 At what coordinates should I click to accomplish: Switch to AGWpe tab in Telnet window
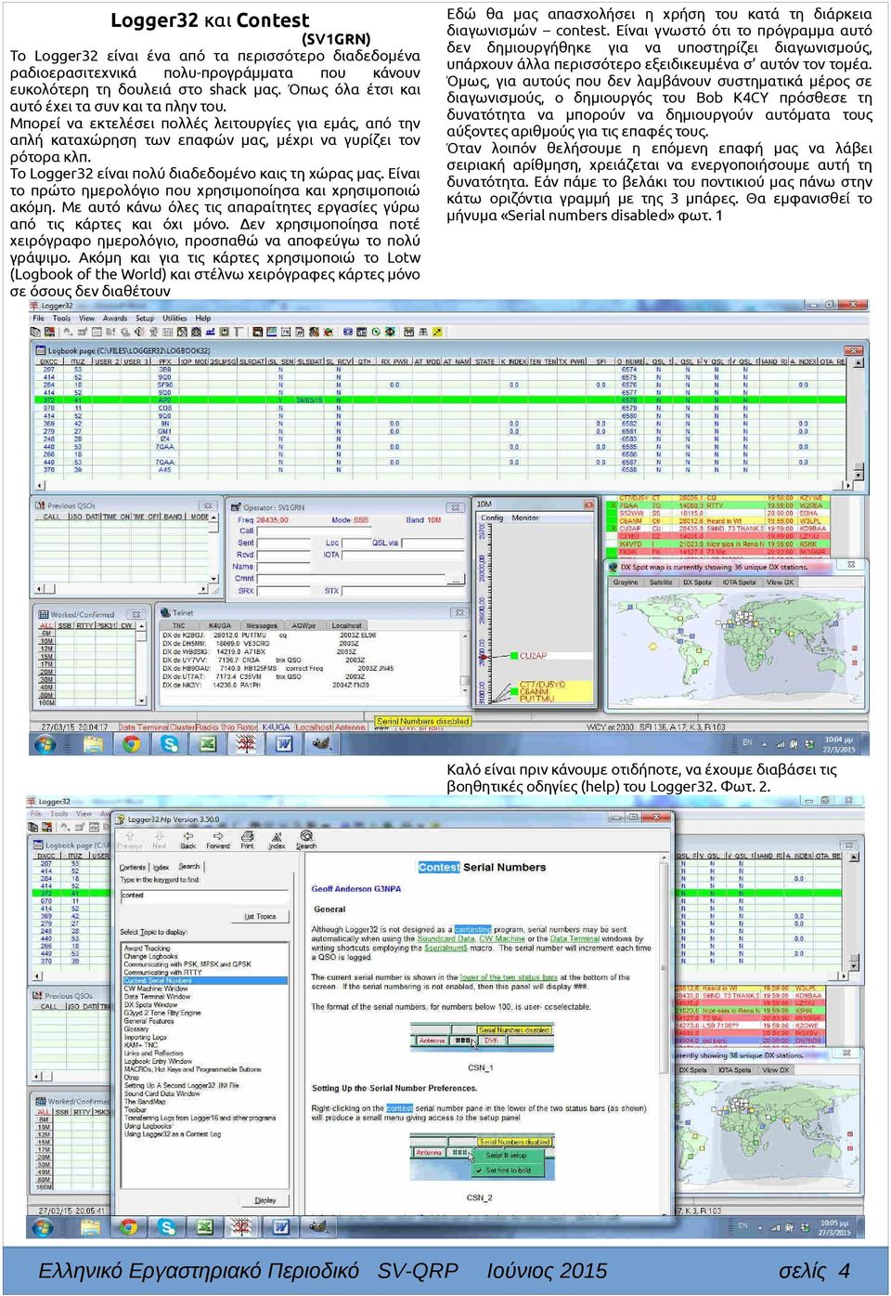point(303,626)
